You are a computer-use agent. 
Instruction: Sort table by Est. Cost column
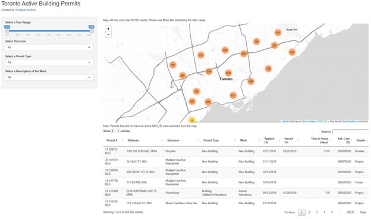coord(344,140)
